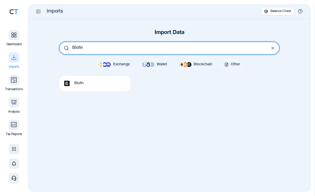Collapse the sidebar panel icon

[x=38, y=11]
